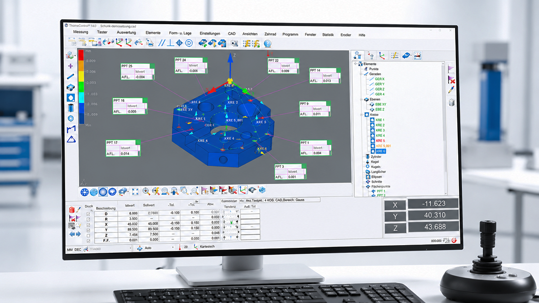Image resolution: width=539 pixels, height=303 pixels.
Task: Click the purple flag in right sidebar
Action: point(451,68)
